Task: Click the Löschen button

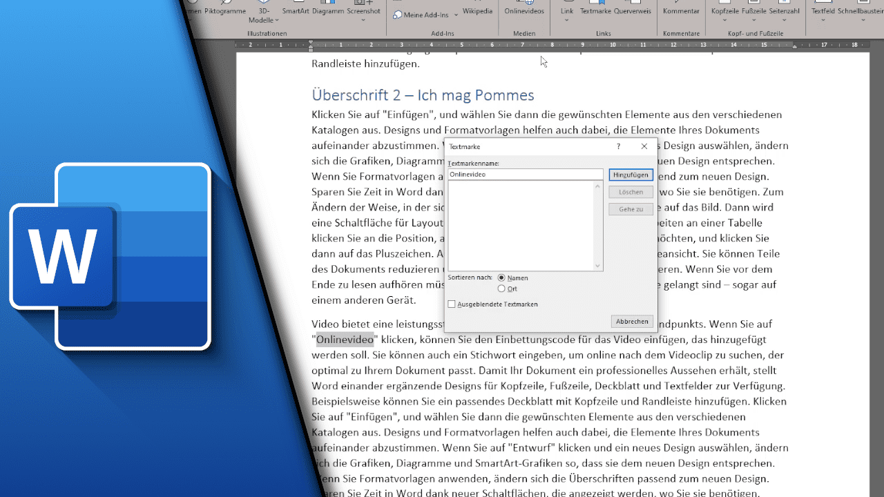Action: (631, 192)
